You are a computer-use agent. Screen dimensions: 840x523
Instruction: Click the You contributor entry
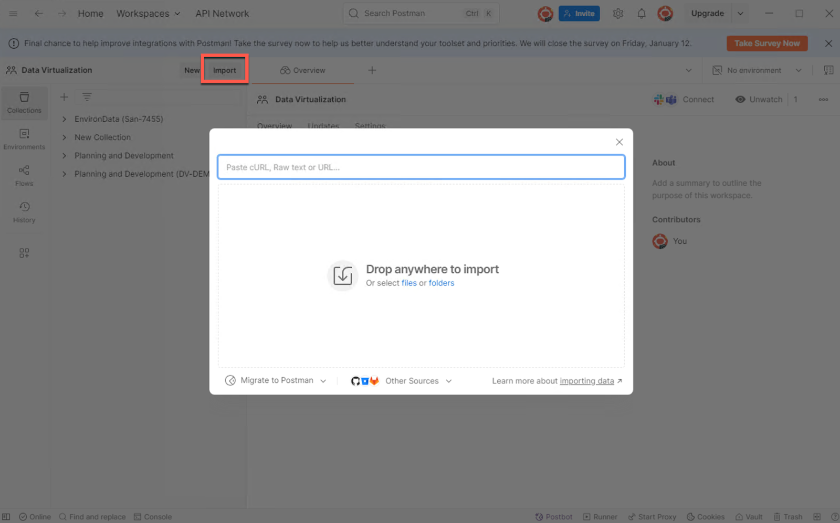(x=670, y=241)
